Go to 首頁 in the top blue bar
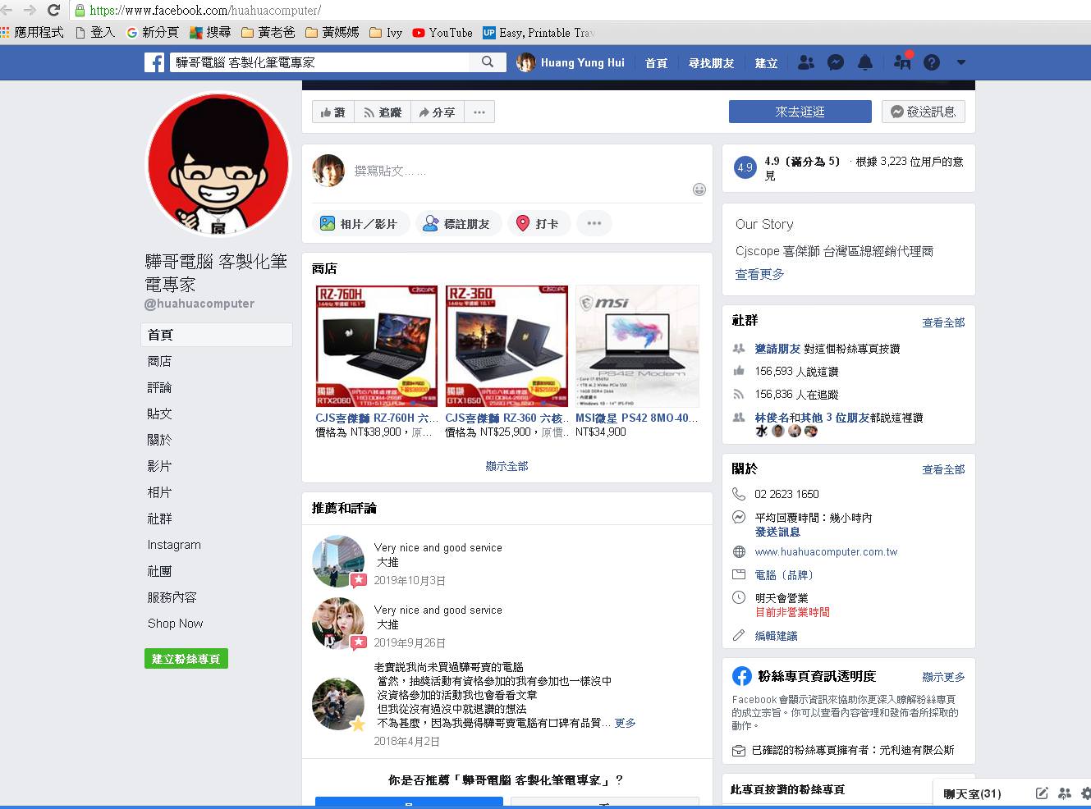The image size is (1091, 809). click(656, 63)
